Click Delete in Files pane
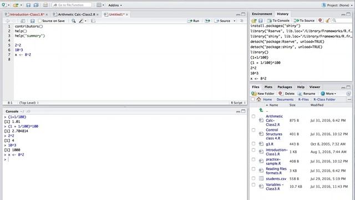This screenshot has height=200, width=355. pyautogui.click(x=287, y=94)
